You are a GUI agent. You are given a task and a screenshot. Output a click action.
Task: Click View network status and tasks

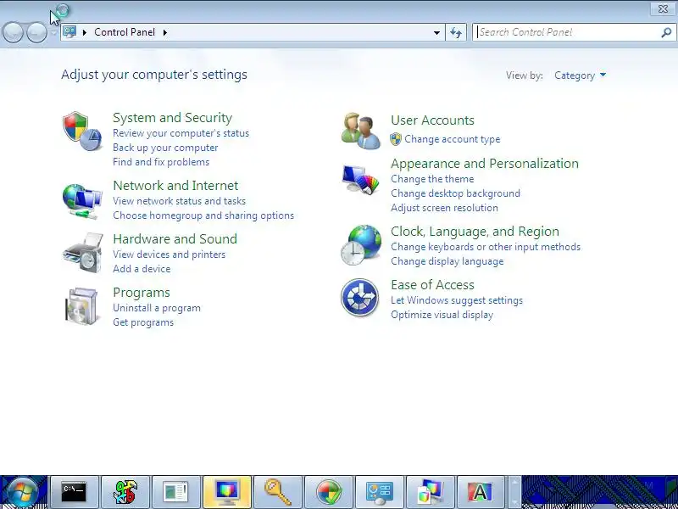coord(179,201)
